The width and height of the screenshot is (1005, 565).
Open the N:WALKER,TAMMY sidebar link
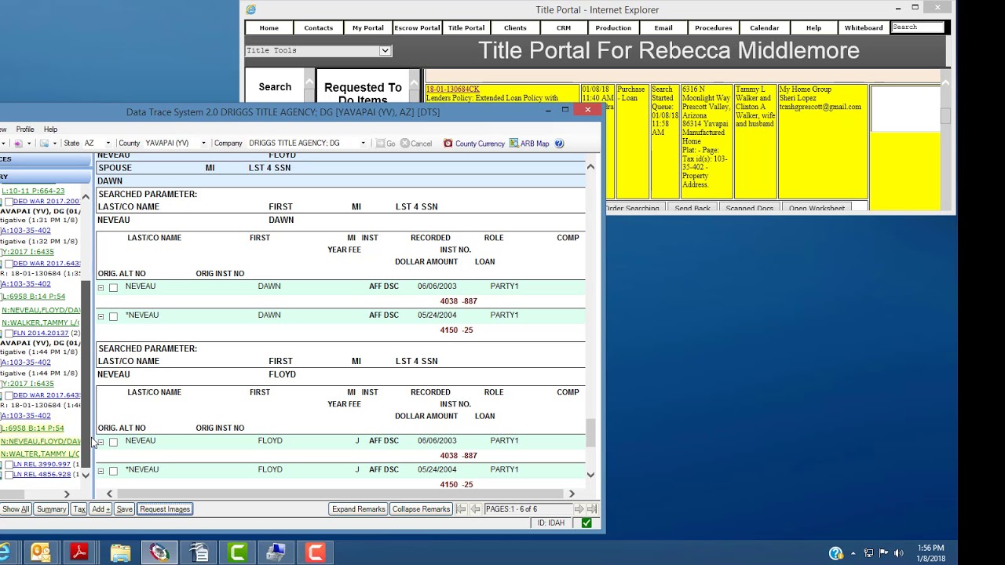coord(40,323)
